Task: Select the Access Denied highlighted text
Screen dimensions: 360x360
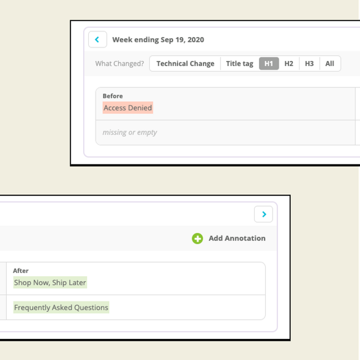Action: click(x=128, y=108)
